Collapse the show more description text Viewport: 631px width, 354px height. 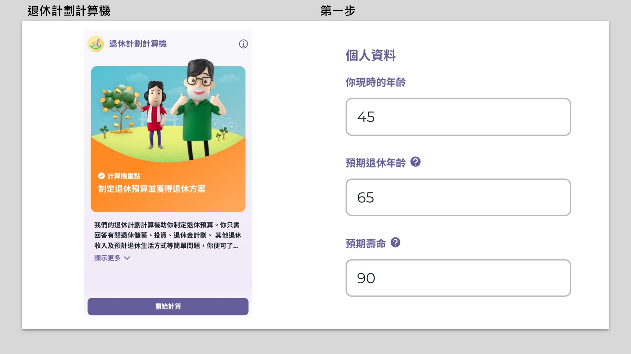107,258
